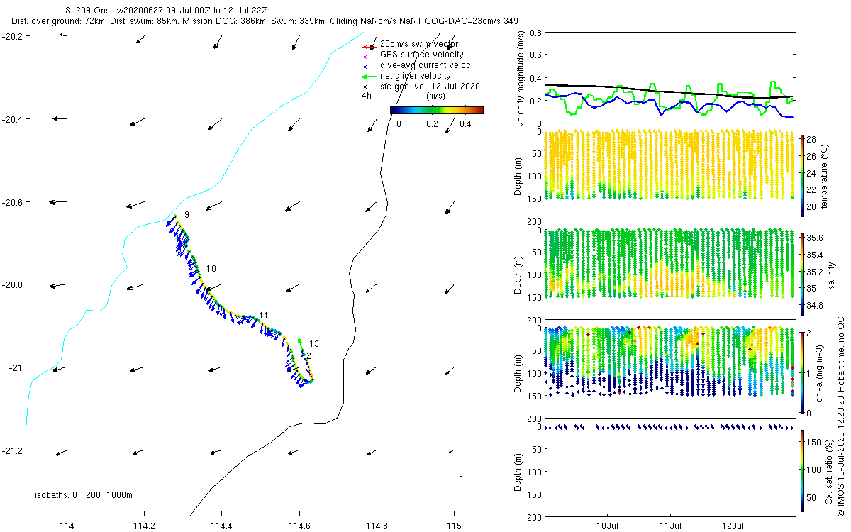Click day marker '9' on the glider track

(187, 214)
